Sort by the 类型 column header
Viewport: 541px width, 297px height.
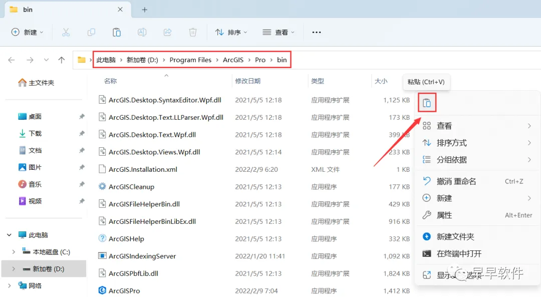coord(318,81)
